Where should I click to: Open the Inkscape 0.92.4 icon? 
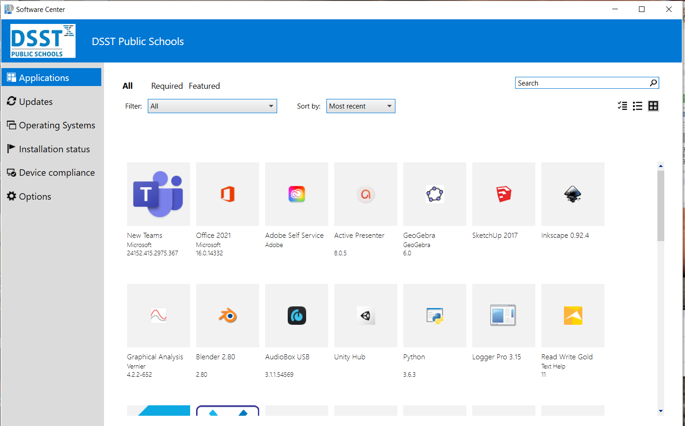(573, 194)
